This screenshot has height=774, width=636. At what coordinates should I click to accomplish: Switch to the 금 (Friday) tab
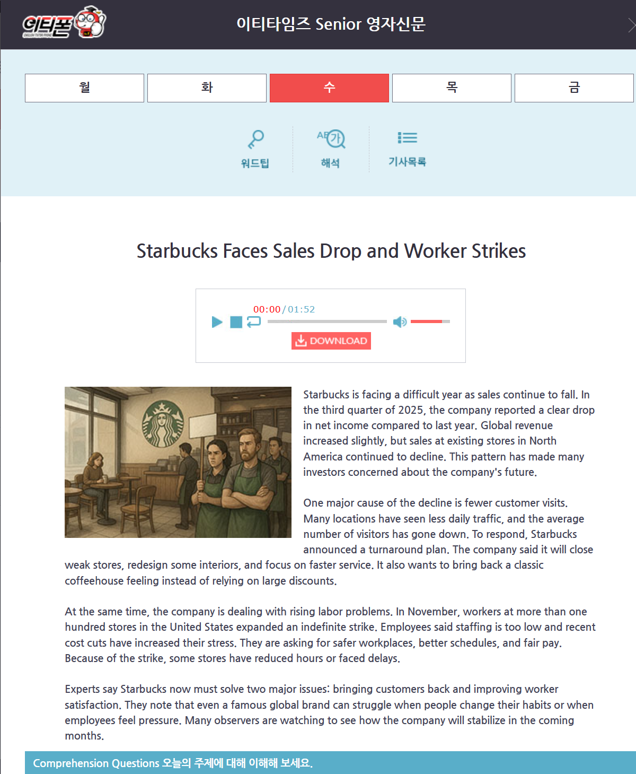click(574, 88)
